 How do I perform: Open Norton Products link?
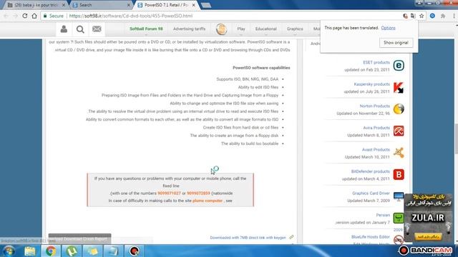(375, 106)
